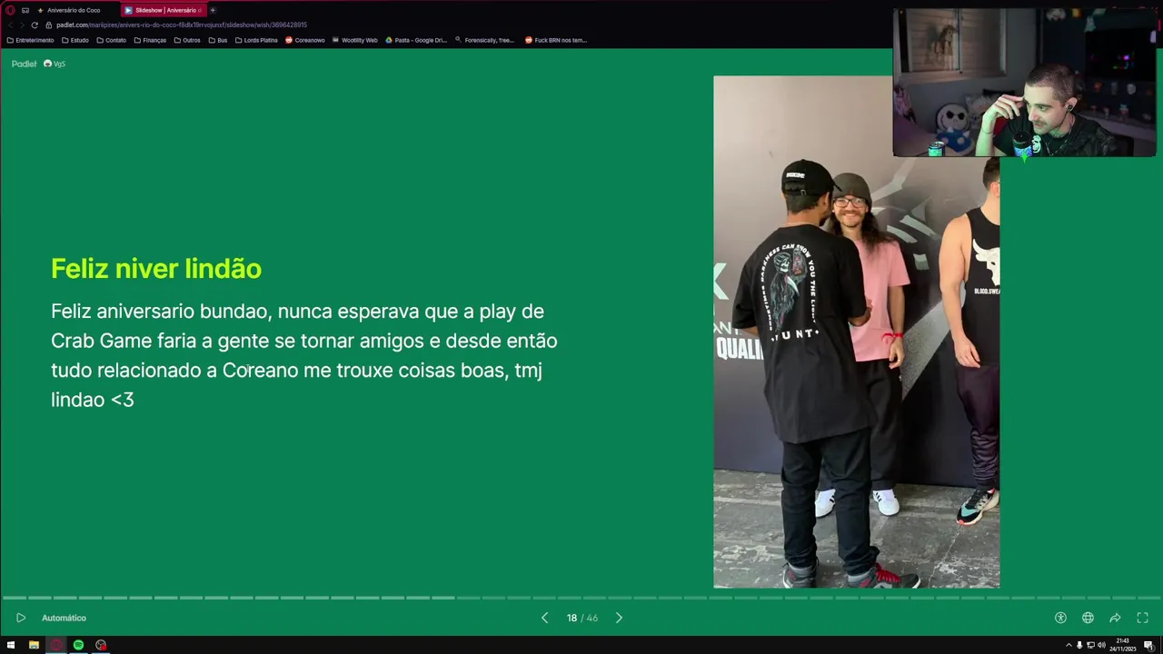Open the Bus bookmarks folder
The image size is (1163, 654).
pyautogui.click(x=218, y=40)
